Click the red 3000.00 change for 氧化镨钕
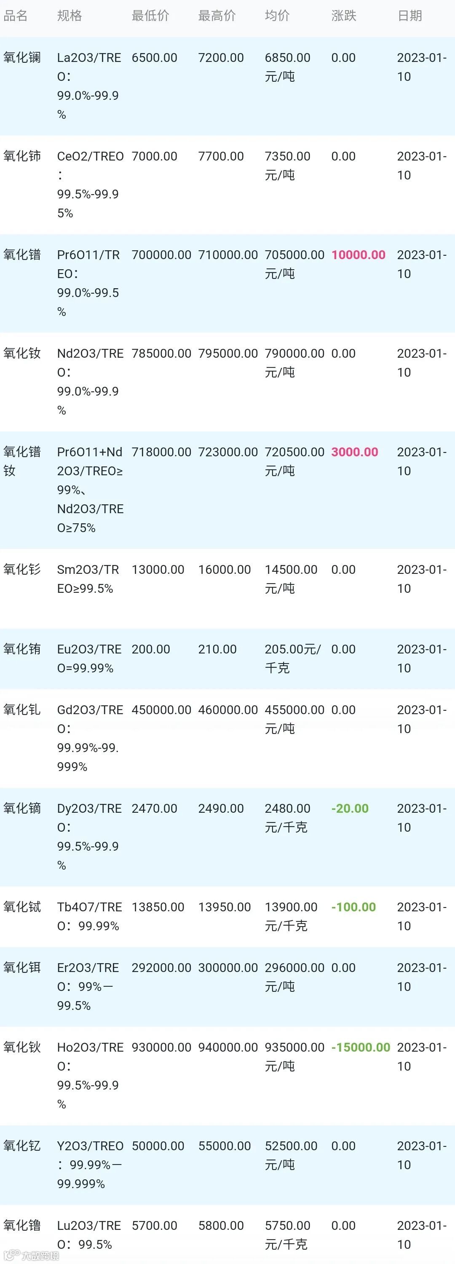 pos(355,452)
